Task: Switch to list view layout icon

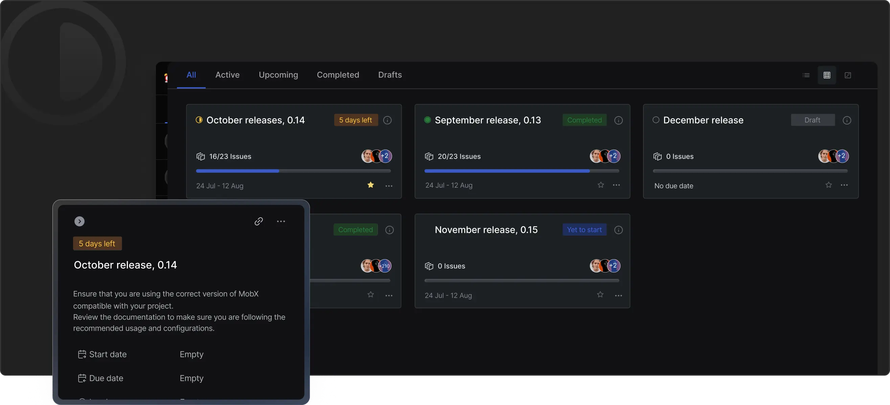Action: coord(806,75)
